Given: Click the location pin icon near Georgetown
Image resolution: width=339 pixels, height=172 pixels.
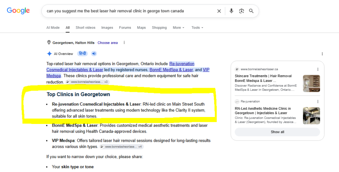Looking at the screenshot, I should click(x=49, y=43).
